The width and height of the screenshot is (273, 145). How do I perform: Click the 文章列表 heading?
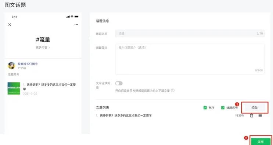pos(103,108)
